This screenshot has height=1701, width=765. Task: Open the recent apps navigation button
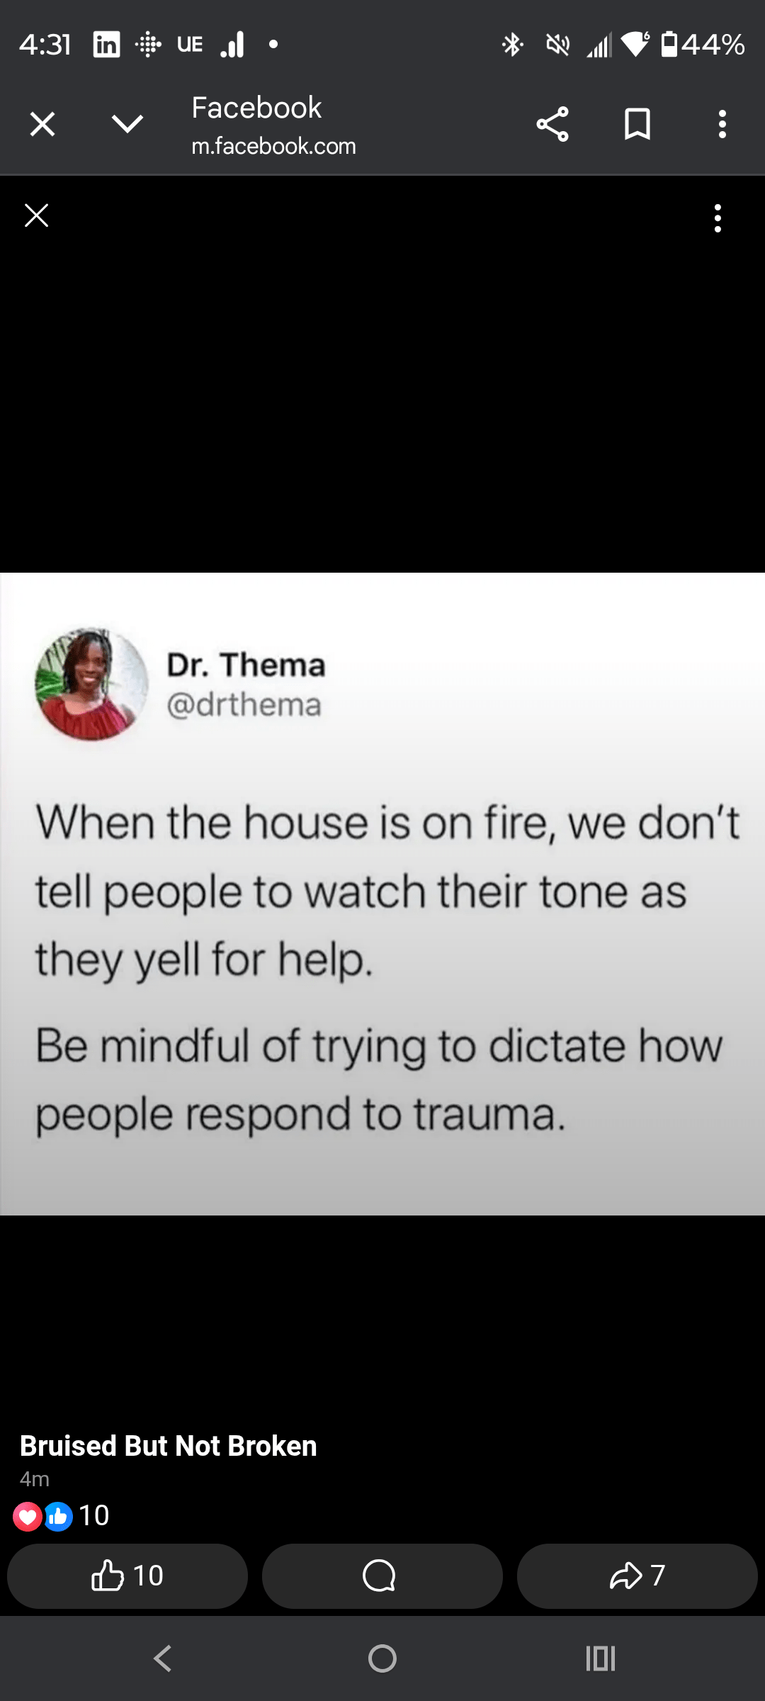pyautogui.click(x=601, y=1658)
